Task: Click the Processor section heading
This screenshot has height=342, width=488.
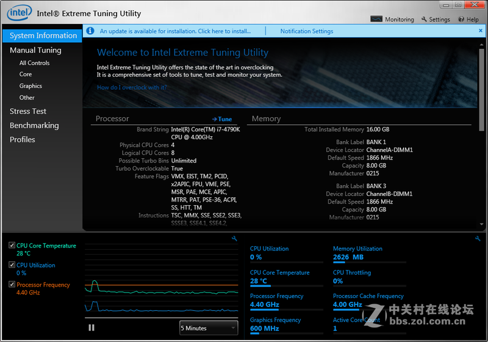Action: pos(112,118)
